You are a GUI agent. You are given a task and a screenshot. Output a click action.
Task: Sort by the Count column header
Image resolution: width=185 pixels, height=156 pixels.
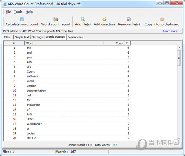click(117, 43)
